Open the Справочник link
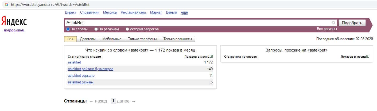Screen dimensions: 377x111 click(90, 12)
